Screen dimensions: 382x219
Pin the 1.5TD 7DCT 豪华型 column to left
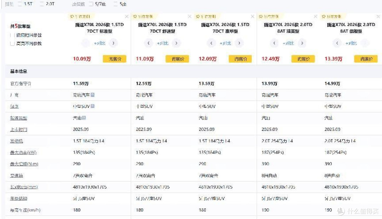(206, 17)
